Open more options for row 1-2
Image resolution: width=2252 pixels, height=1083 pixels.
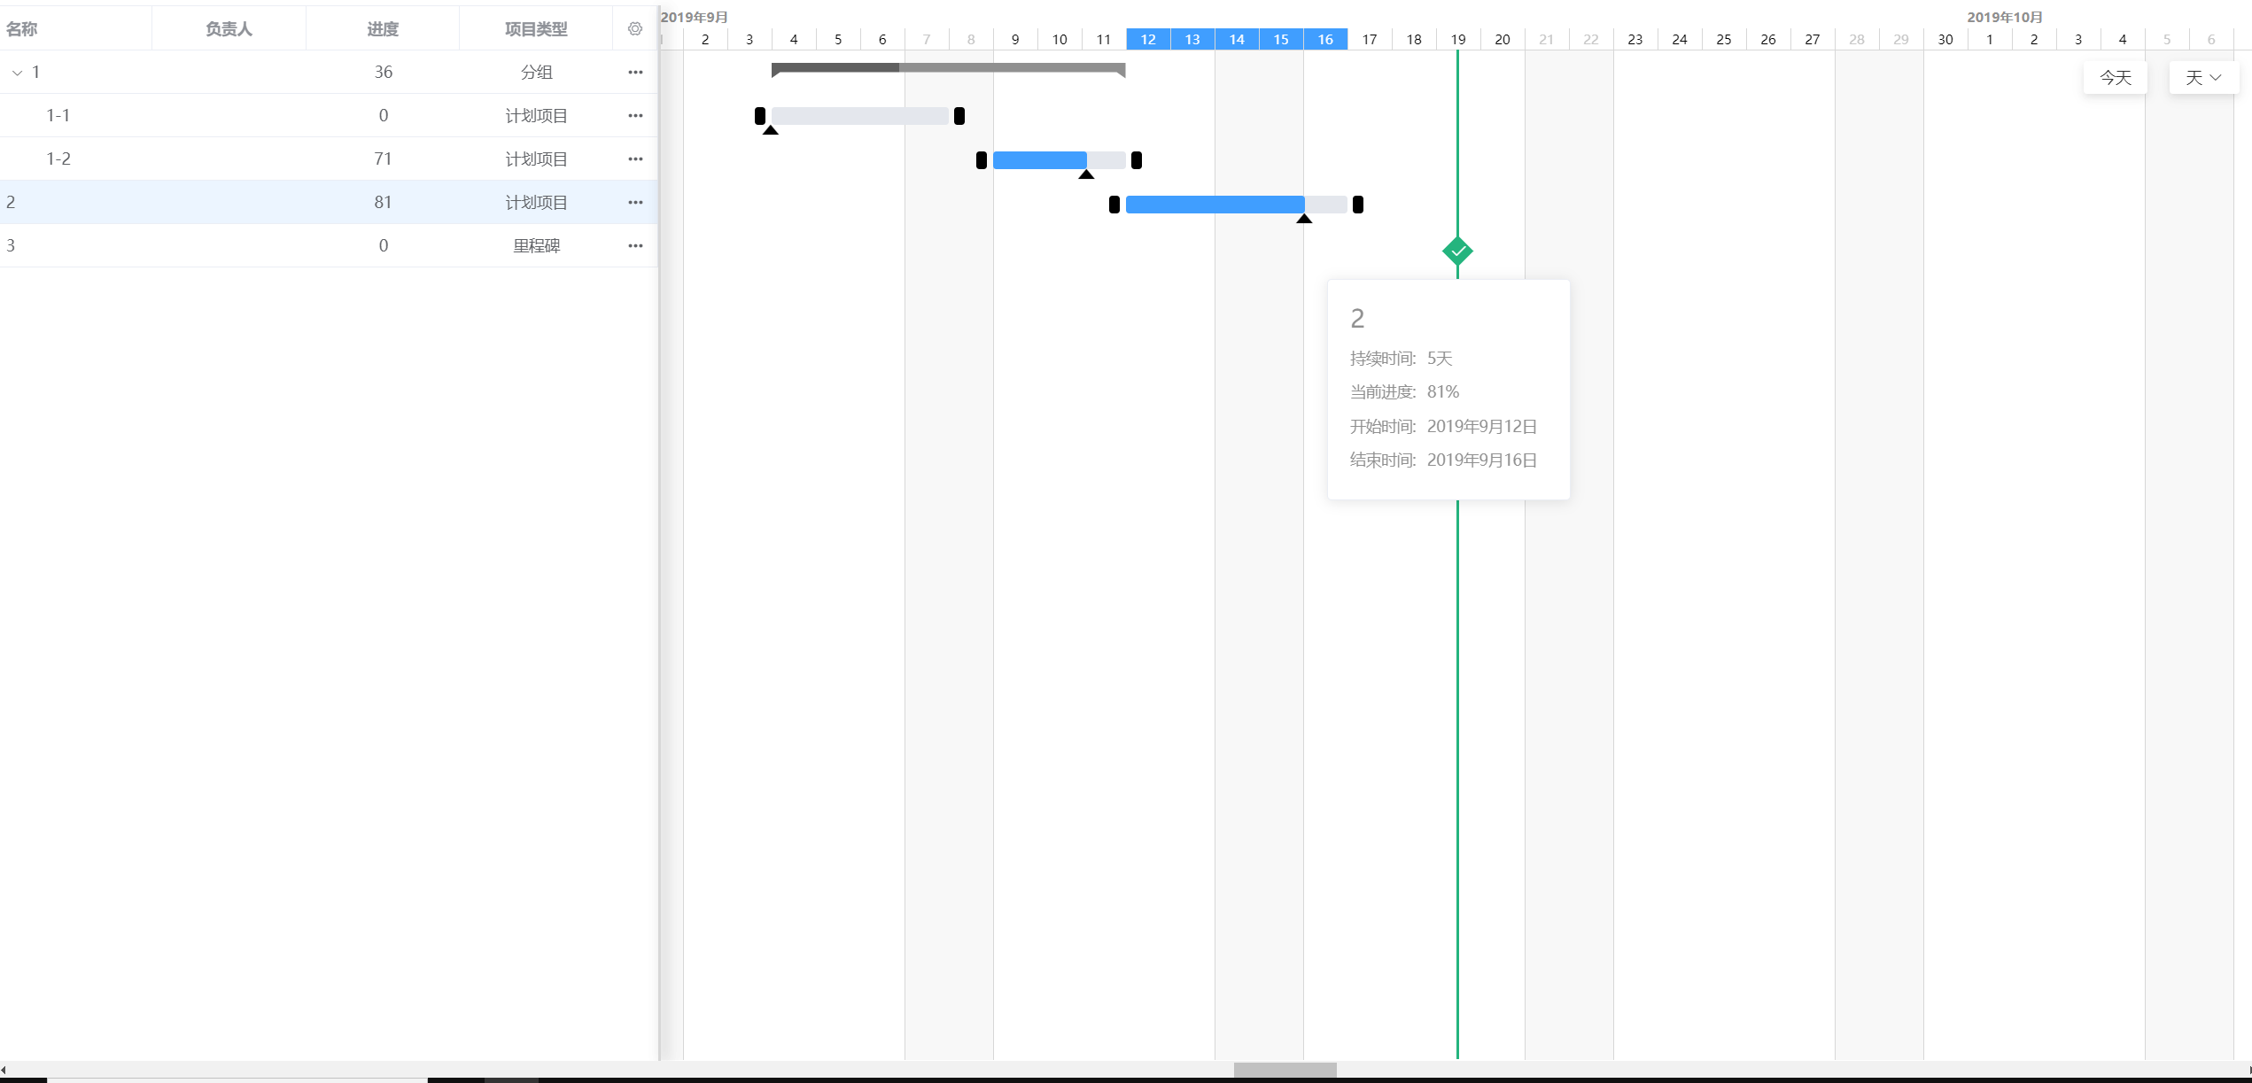[634, 159]
